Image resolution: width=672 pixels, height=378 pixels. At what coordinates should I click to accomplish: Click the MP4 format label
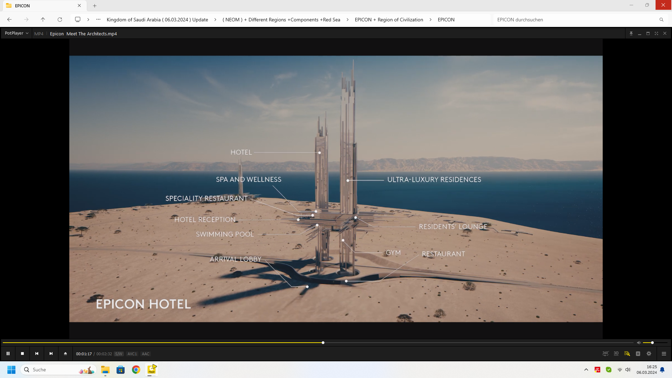pyautogui.click(x=39, y=34)
